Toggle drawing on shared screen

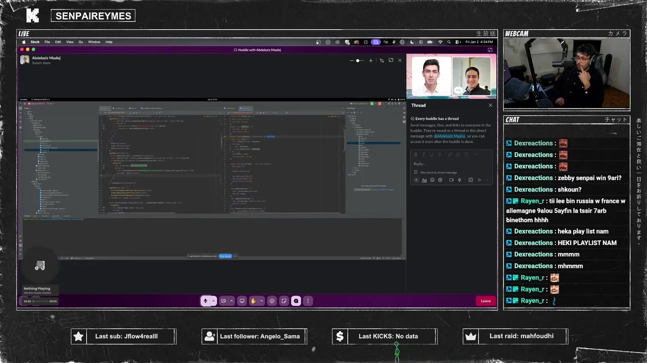point(382,60)
